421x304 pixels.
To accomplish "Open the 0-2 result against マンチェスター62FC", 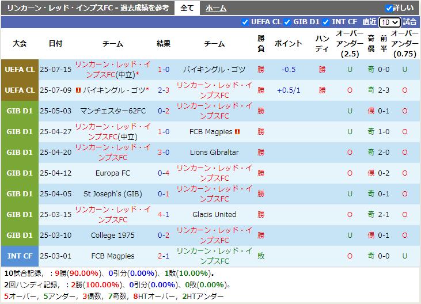I will point(164,111).
